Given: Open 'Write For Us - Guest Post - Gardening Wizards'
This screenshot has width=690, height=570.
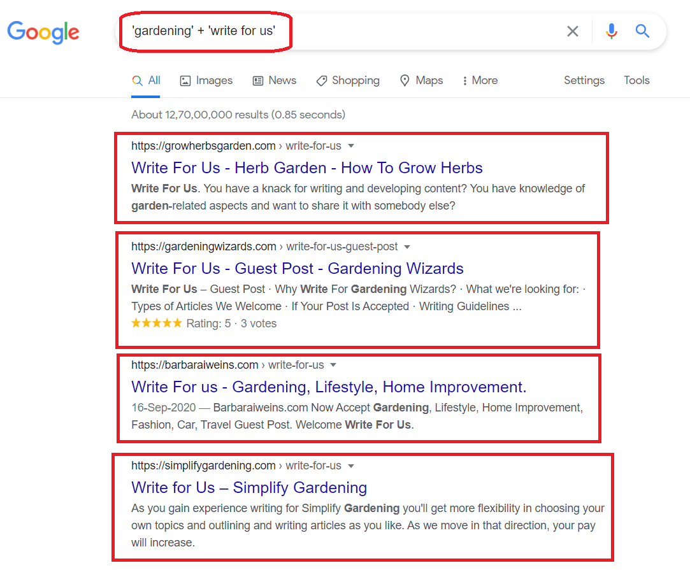Looking at the screenshot, I should point(298,269).
